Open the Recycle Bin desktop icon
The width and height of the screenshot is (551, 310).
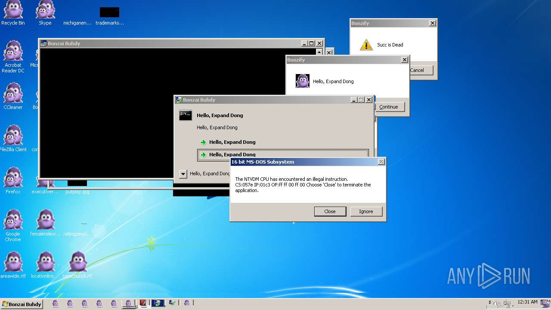(x=13, y=13)
